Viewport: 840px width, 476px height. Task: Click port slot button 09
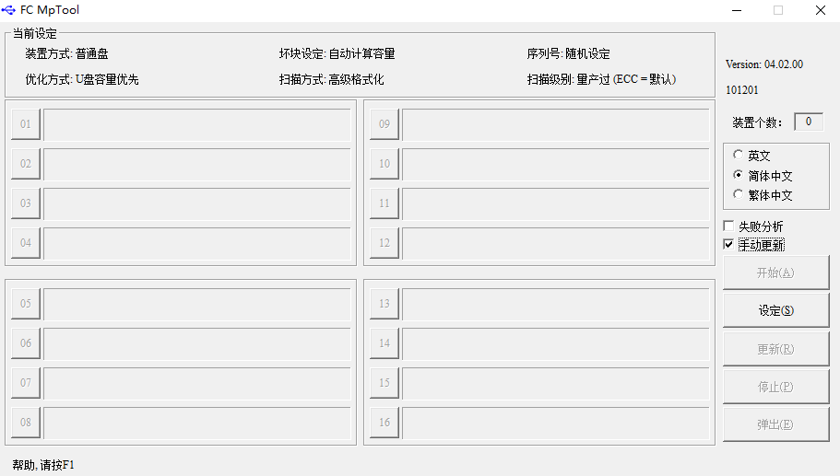(385, 124)
